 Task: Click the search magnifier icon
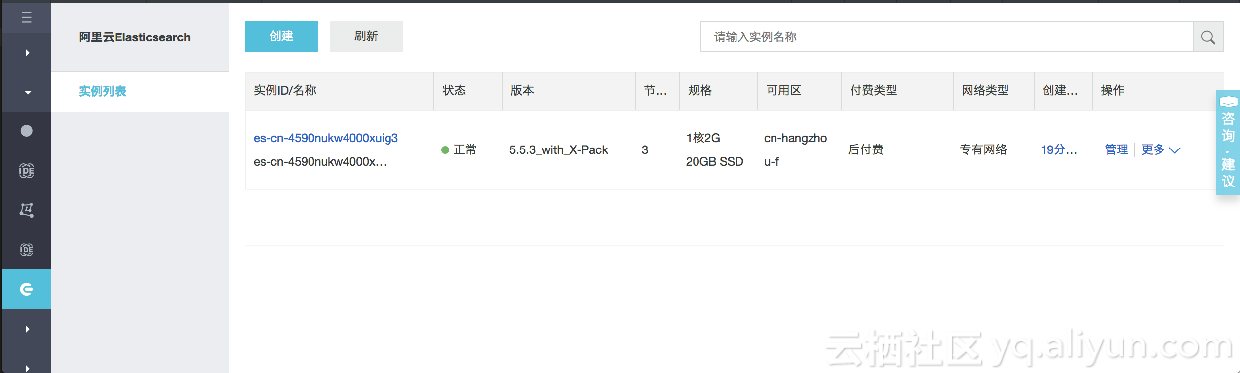pos(1208,37)
